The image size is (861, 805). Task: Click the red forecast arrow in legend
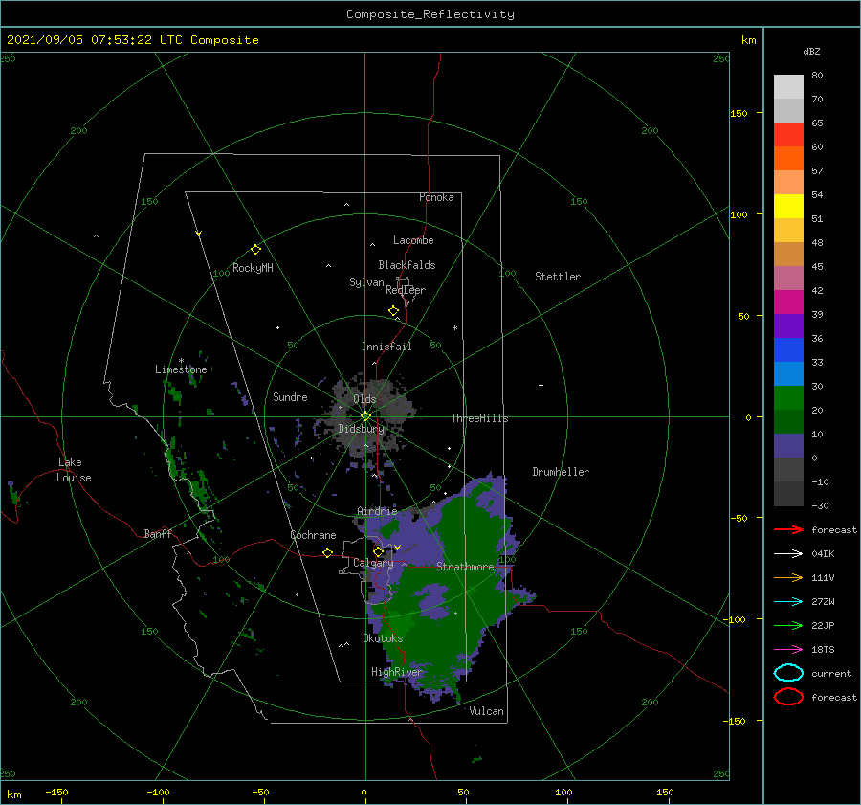788,529
